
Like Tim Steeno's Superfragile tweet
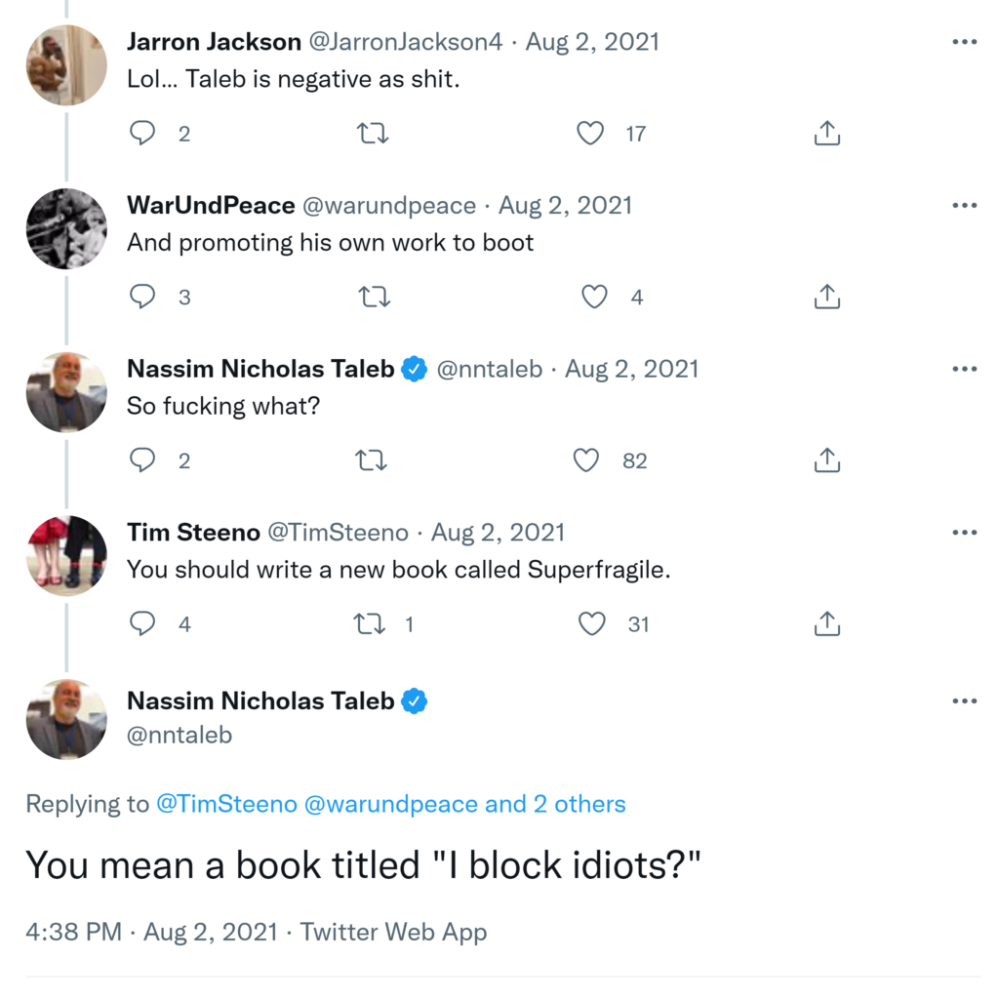coord(592,623)
